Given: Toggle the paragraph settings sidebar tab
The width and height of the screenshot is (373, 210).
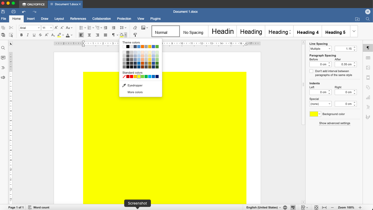Looking at the screenshot, I should [368, 48].
